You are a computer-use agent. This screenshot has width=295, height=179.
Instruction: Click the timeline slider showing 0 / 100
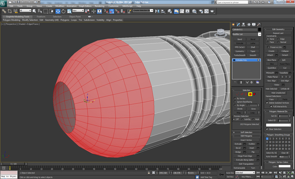(13, 164)
